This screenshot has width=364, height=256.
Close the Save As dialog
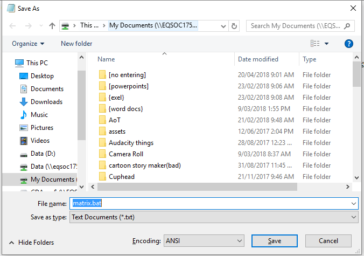[353, 8]
